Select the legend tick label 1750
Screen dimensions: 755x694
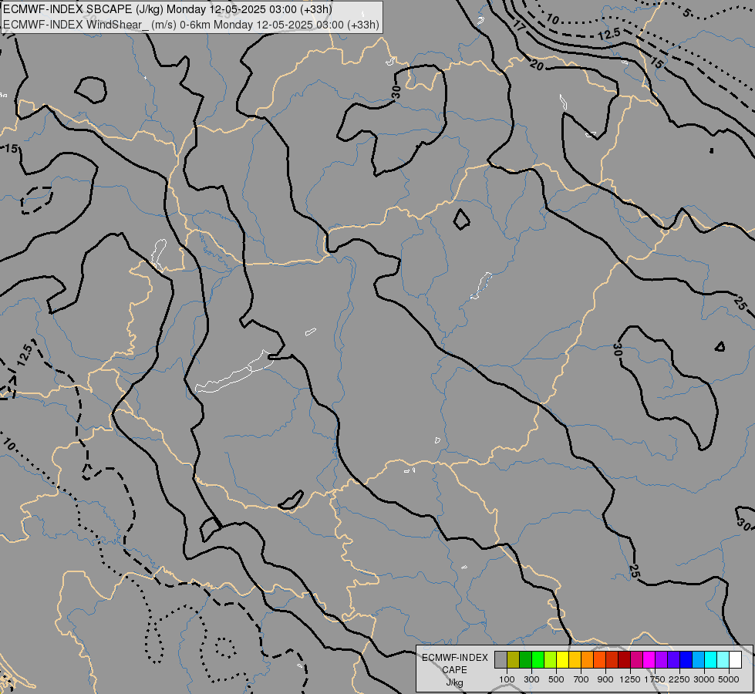tap(655, 679)
